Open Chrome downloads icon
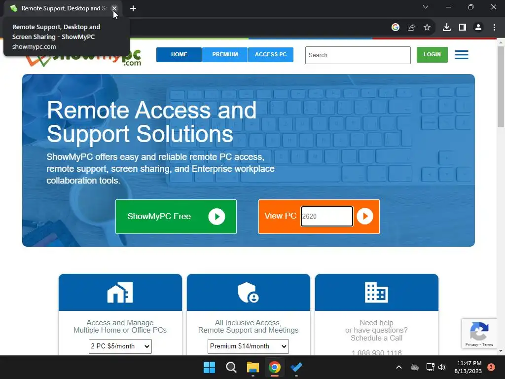Image resolution: width=505 pixels, height=379 pixels. coord(447,28)
